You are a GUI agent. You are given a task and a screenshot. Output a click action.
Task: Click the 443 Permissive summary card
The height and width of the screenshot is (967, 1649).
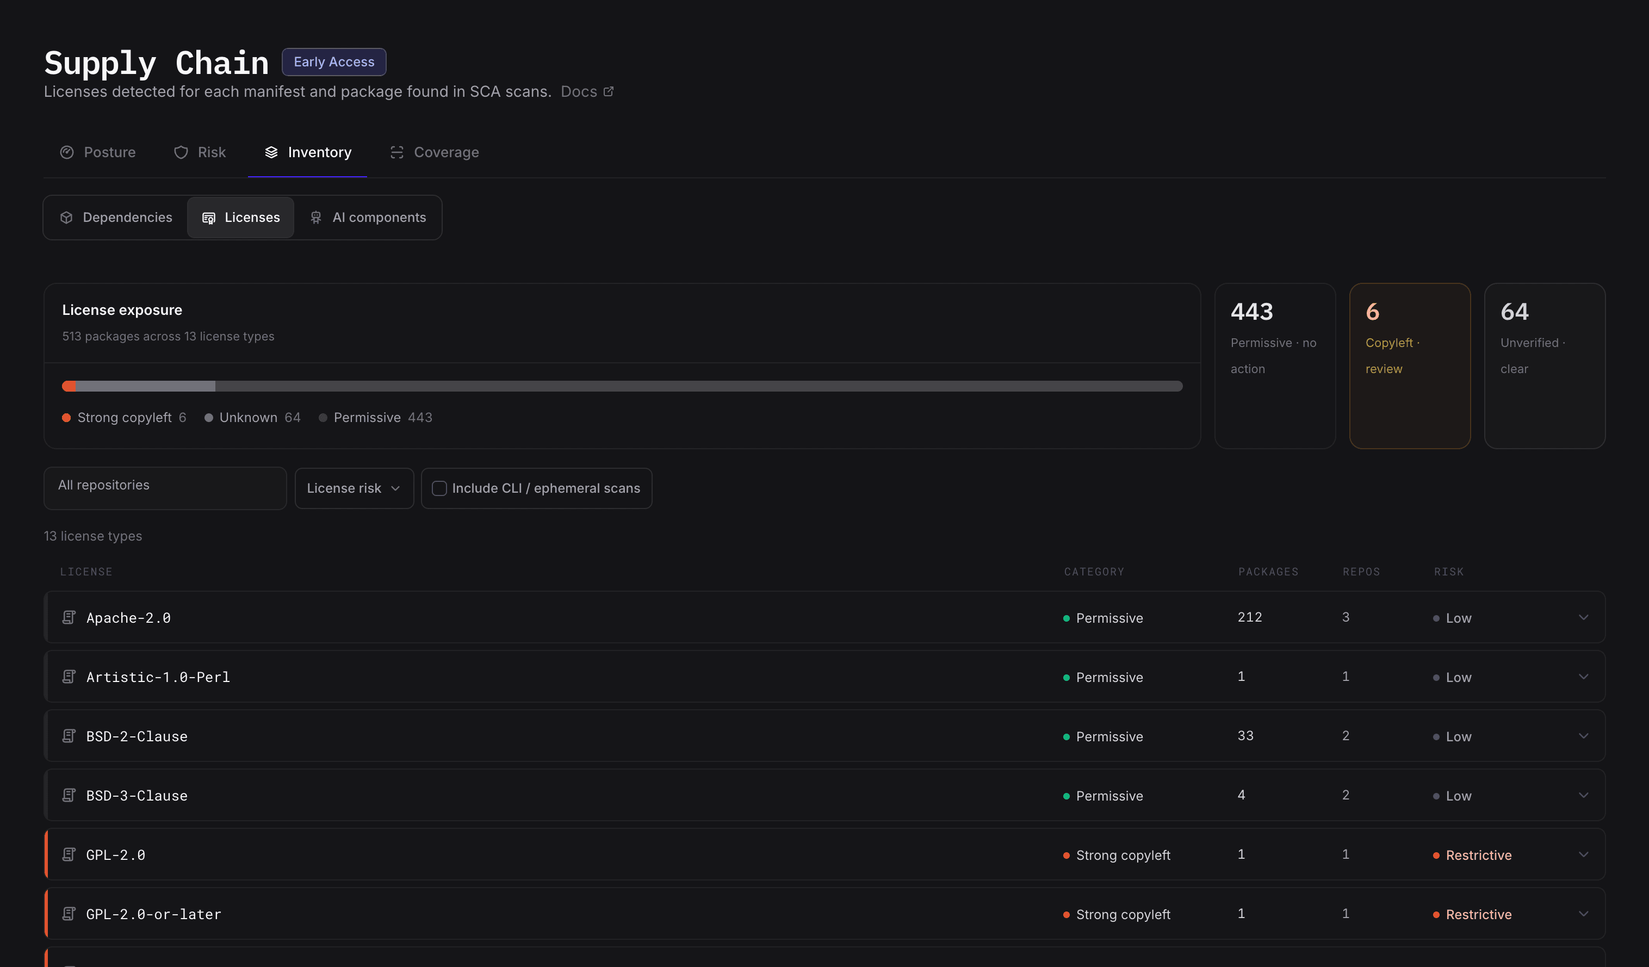coord(1275,365)
